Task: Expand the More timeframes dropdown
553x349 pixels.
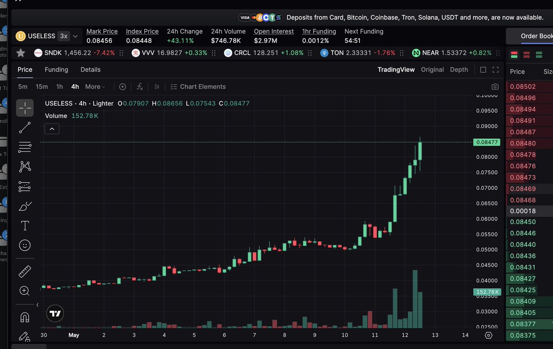Action: (x=95, y=86)
